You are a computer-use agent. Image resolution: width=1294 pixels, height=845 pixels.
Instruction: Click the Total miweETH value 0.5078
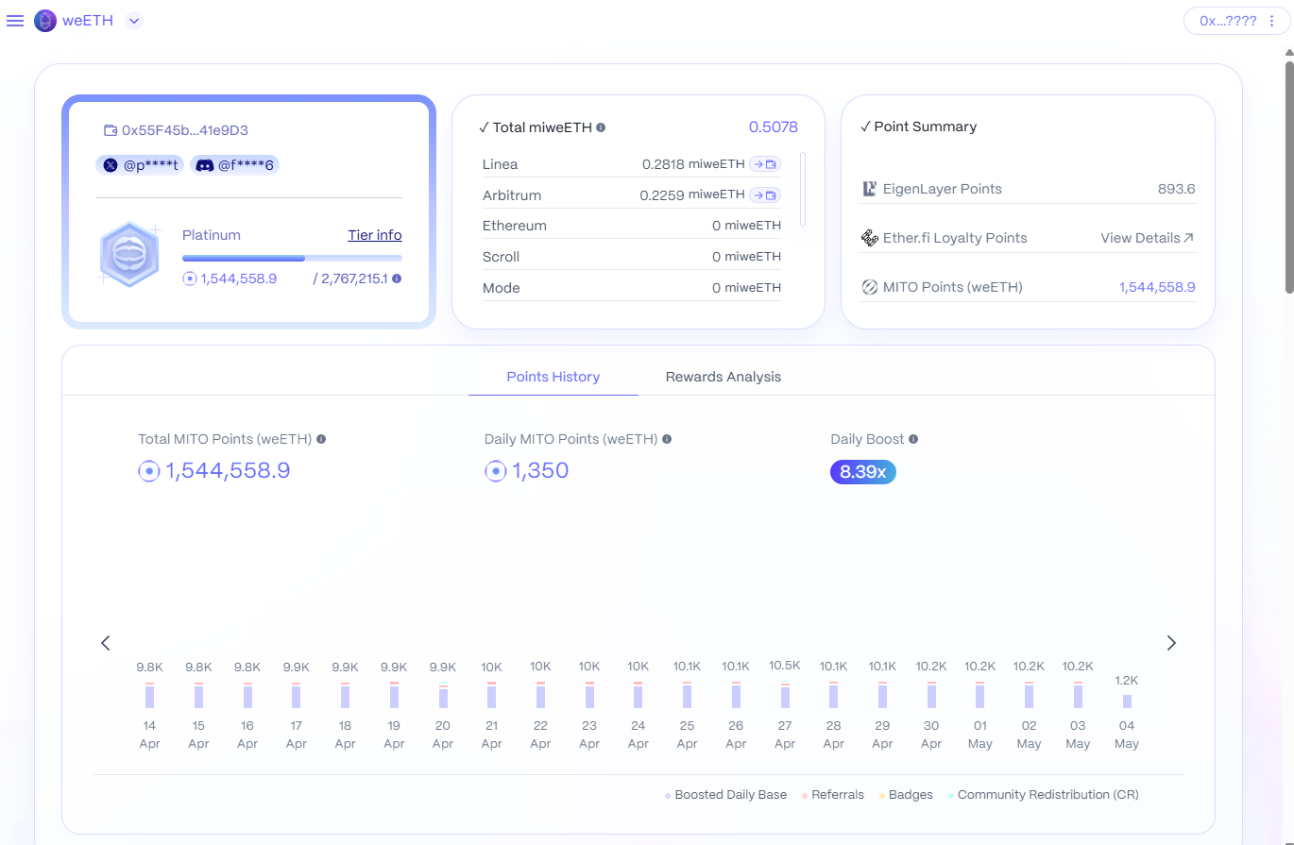pyautogui.click(x=774, y=127)
